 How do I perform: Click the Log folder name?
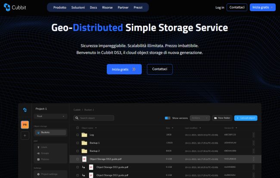click(x=92, y=135)
